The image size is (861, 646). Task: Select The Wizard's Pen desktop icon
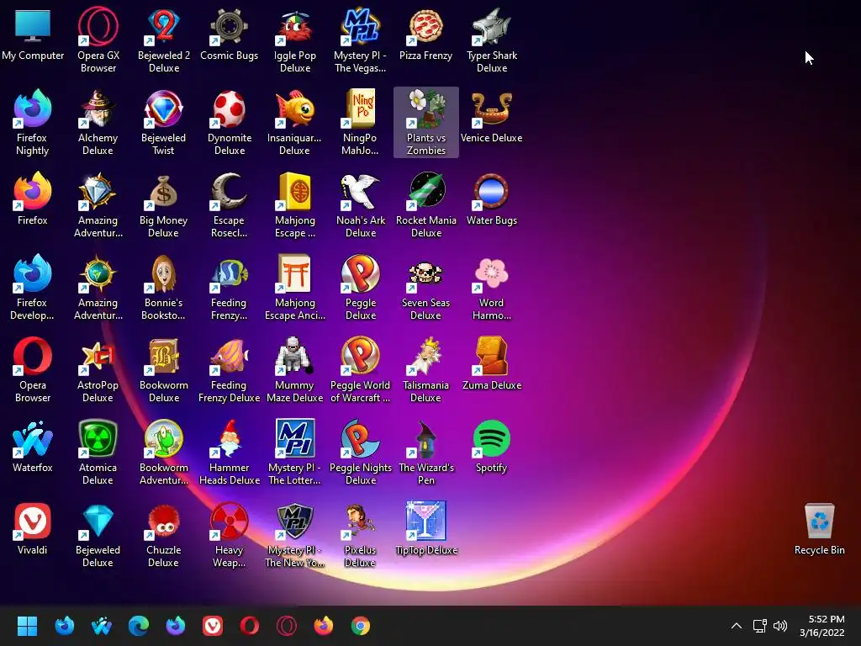pyautogui.click(x=426, y=452)
